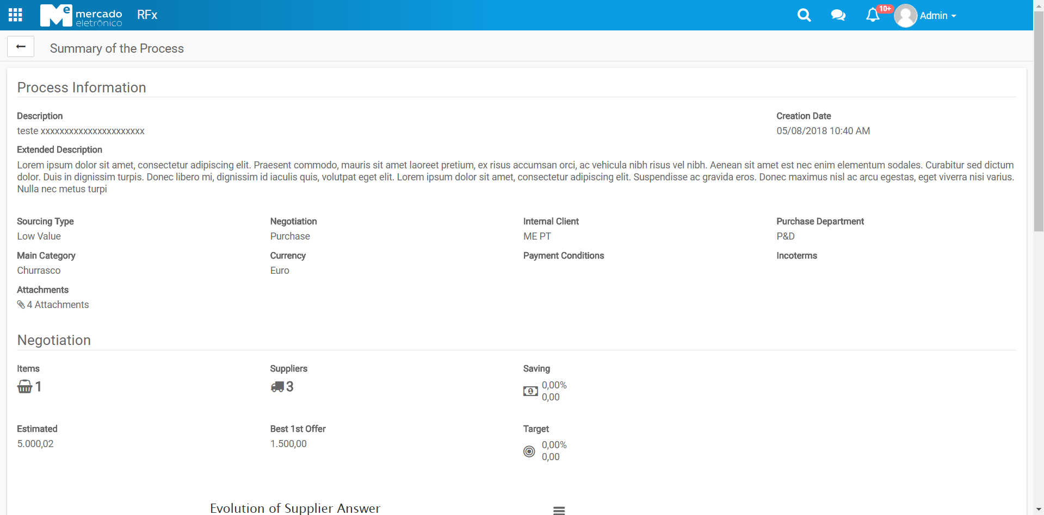Open the chart hamburger context menu
Image resolution: width=1044 pixels, height=515 pixels.
(559, 510)
